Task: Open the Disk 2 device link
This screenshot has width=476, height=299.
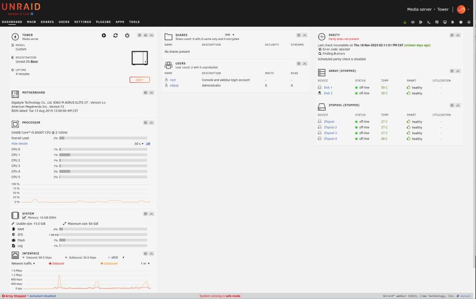Action: pyautogui.click(x=328, y=93)
